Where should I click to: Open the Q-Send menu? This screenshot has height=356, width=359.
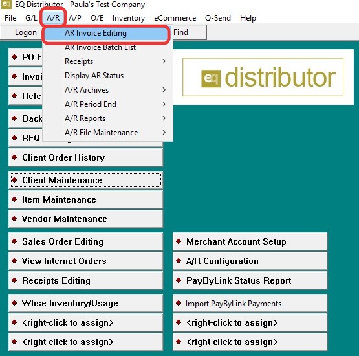point(218,18)
